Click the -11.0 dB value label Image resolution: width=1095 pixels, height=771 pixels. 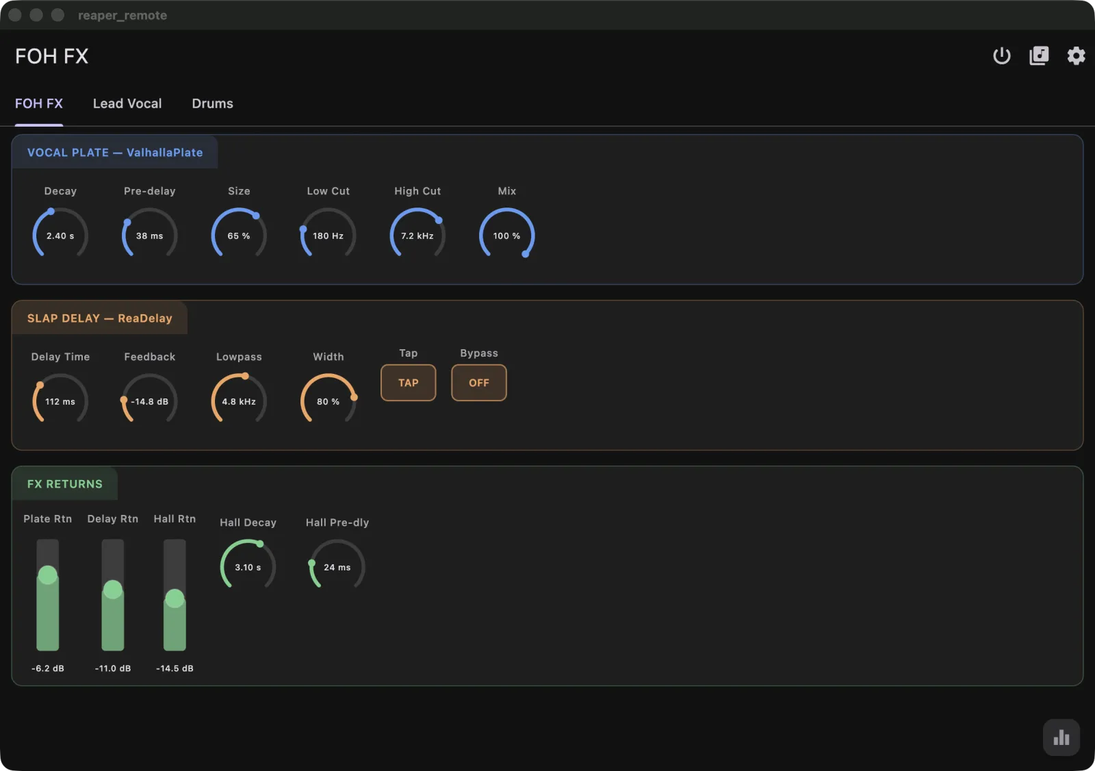(113, 668)
